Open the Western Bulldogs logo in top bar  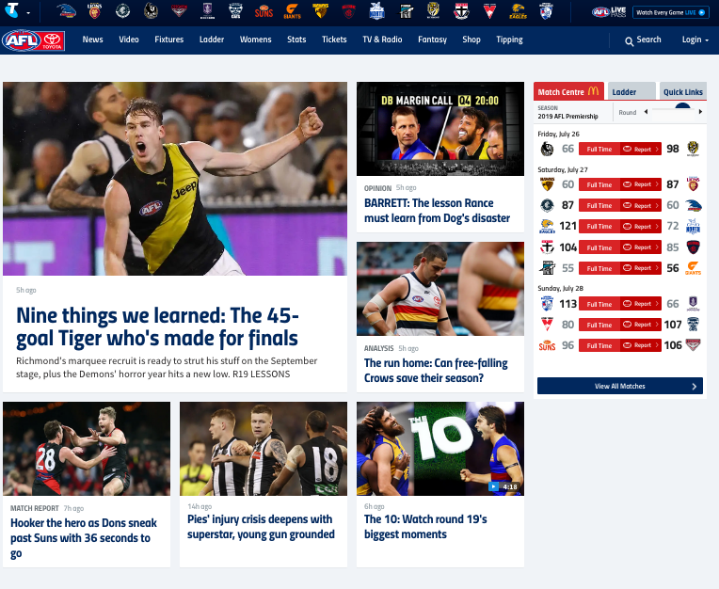tap(546, 11)
